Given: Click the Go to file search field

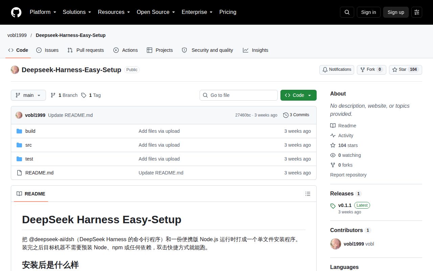Looking at the screenshot, I should coord(238,95).
